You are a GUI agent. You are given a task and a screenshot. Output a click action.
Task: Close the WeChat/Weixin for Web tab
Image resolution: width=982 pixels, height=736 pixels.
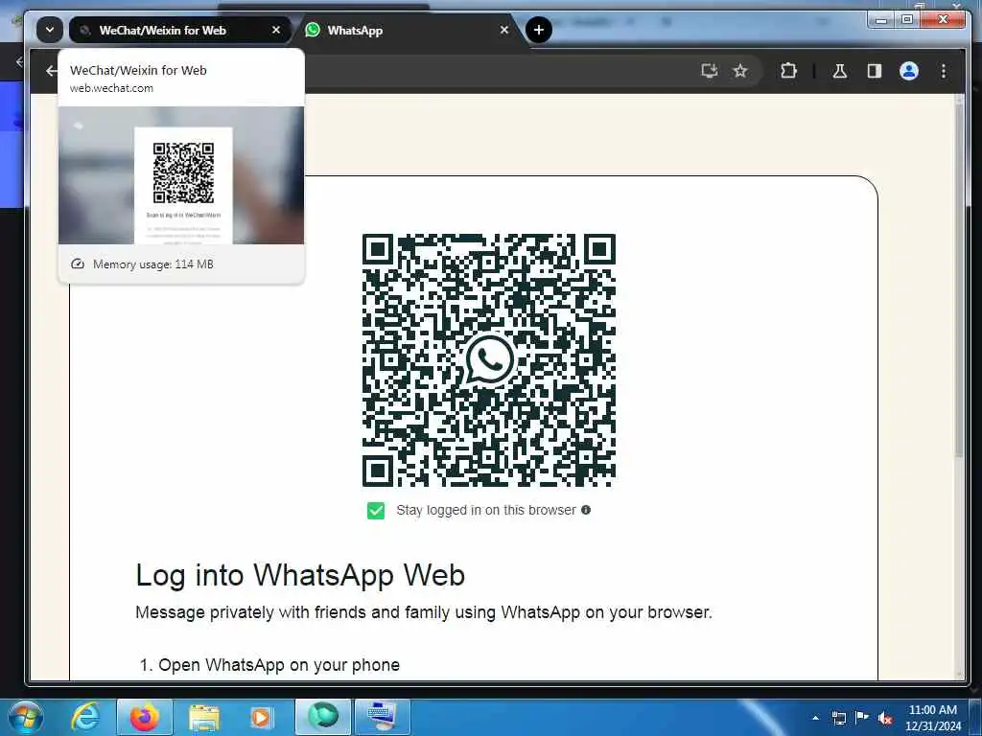(275, 30)
